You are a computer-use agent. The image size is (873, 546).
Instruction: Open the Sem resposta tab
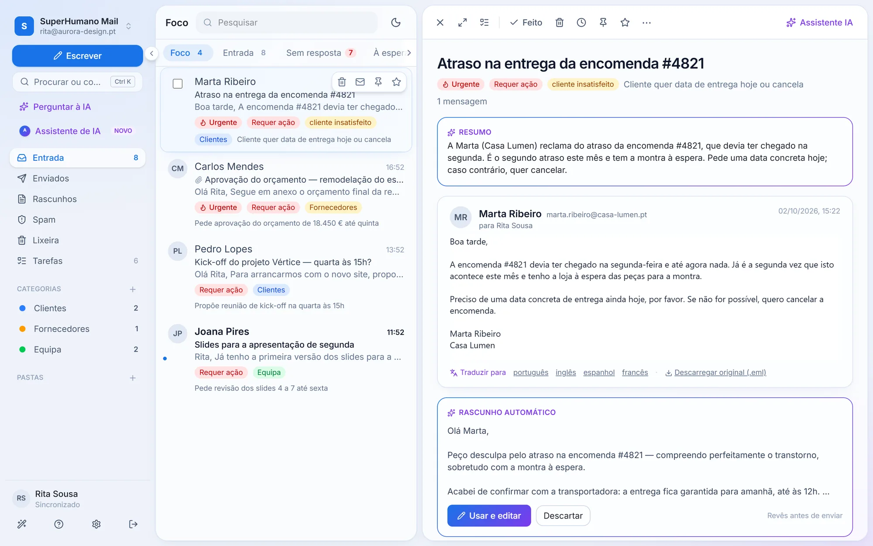321,53
